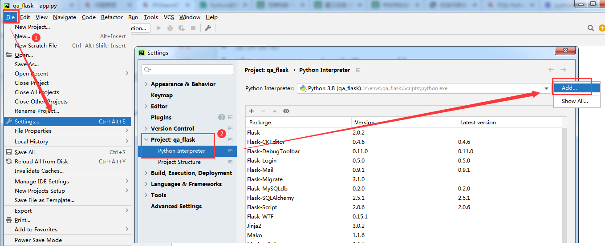Expand the Editor settings node

pos(146,106)
